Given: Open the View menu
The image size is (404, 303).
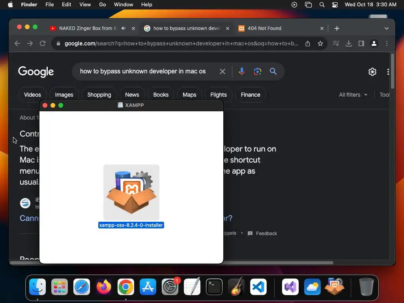Looking at the screenshot, I should pyautogui.click(x=85, y=5).
